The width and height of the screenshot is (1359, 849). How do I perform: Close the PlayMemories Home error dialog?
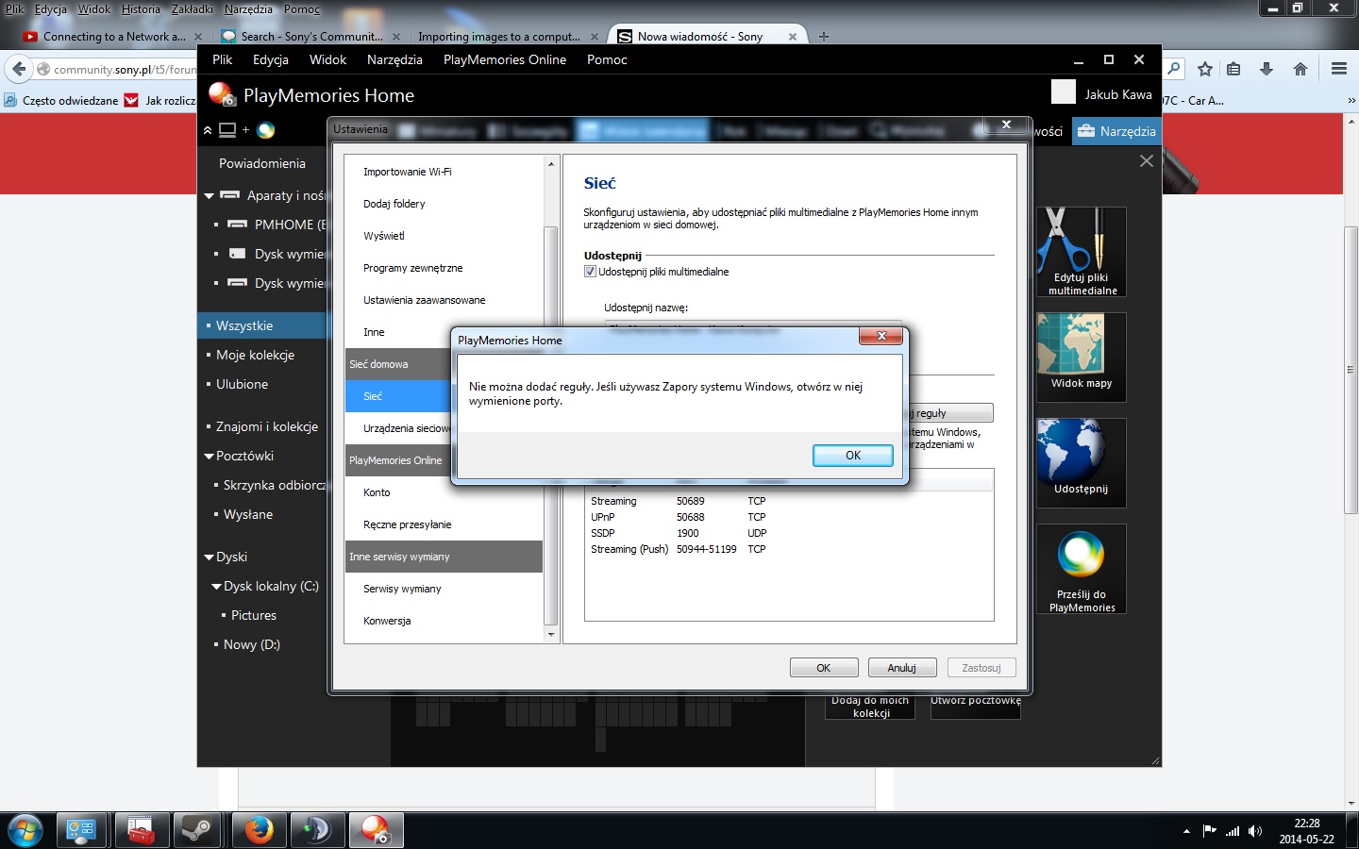point(881,336)
